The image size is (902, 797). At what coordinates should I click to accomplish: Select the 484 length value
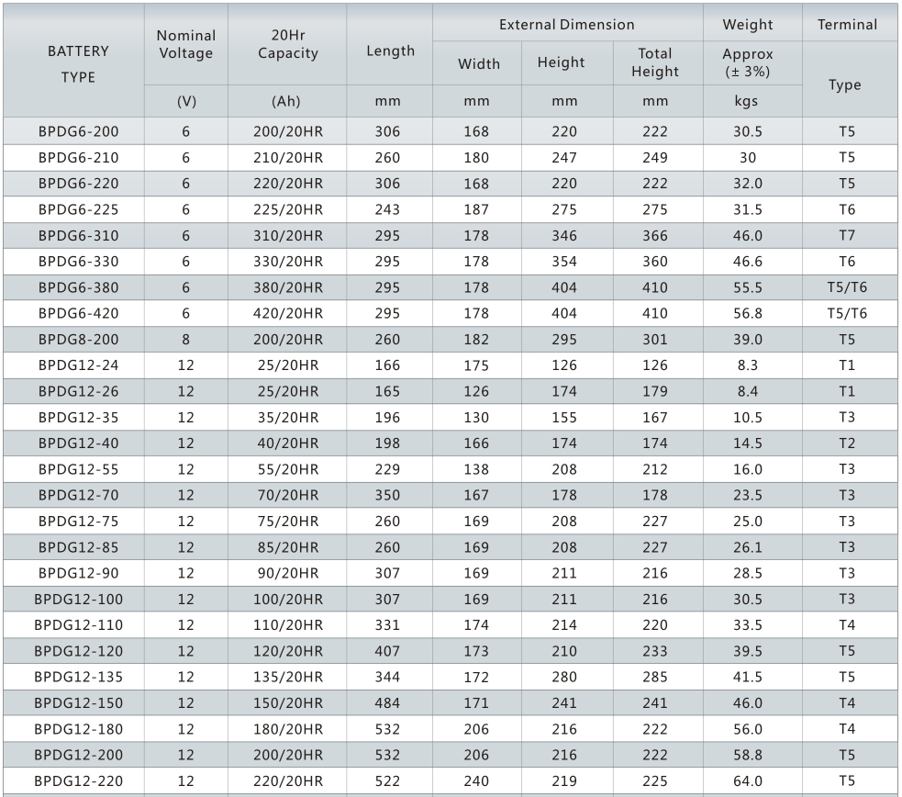[387, 702]
